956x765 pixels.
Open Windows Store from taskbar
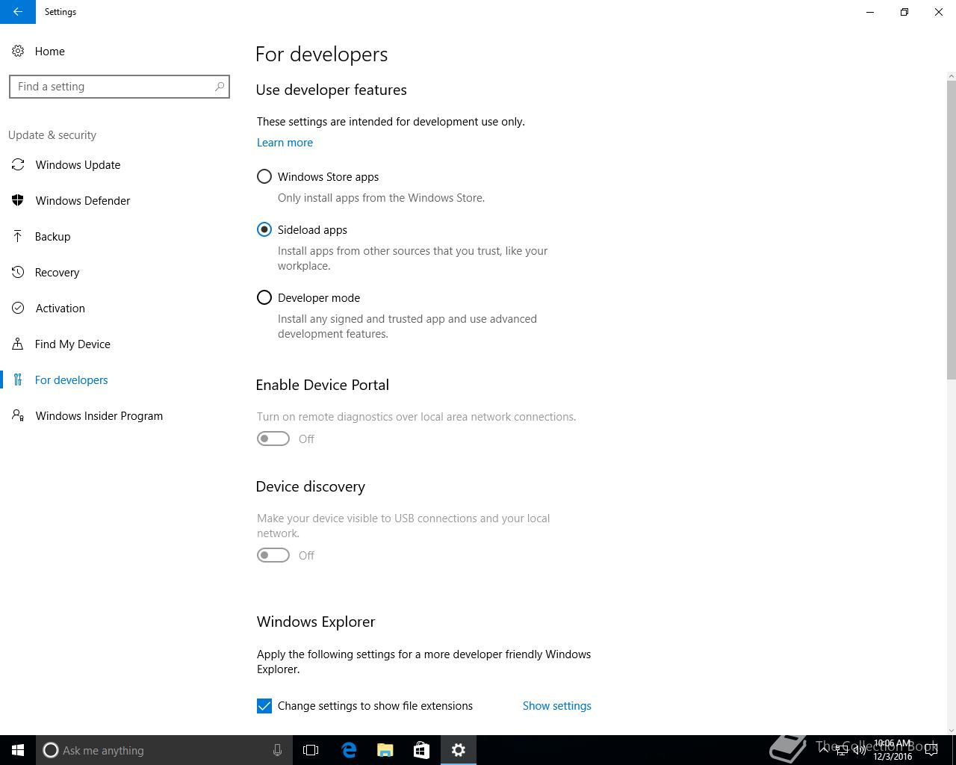click(x=421, y=750)
